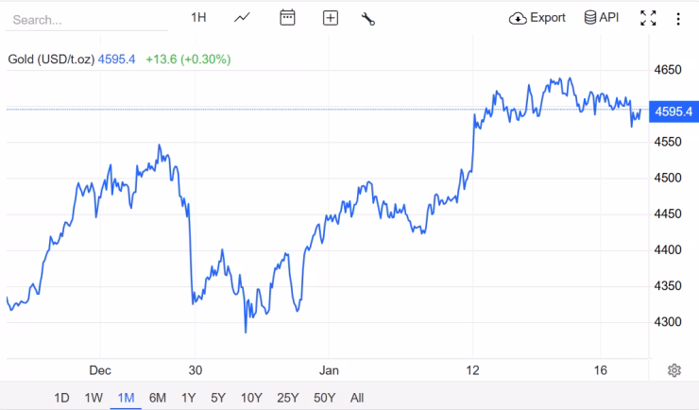Open the API database button
This screenshot has height=410, width=699.
602,18
